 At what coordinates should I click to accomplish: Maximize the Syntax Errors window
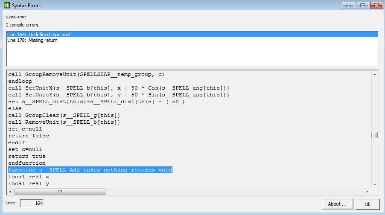pos(362,6)
